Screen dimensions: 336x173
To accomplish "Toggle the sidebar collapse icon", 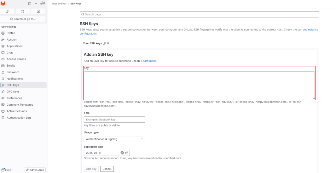I will pos(30,4).
